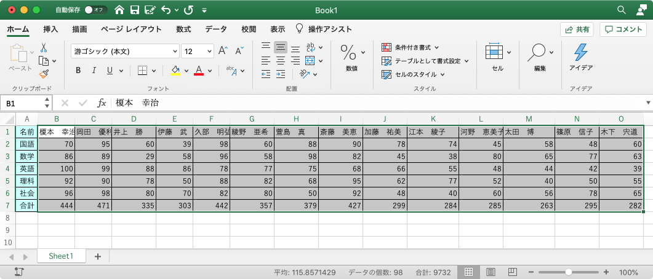
Task: Center text horizontally
Action: [x=281, y=61]
